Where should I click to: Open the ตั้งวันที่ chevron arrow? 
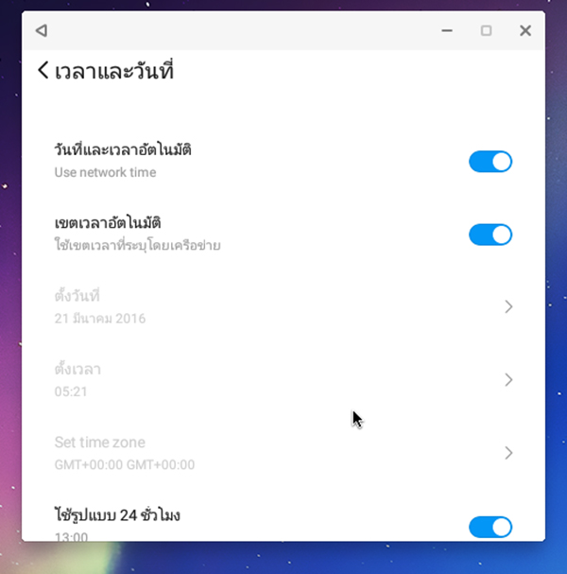(508, 306)
